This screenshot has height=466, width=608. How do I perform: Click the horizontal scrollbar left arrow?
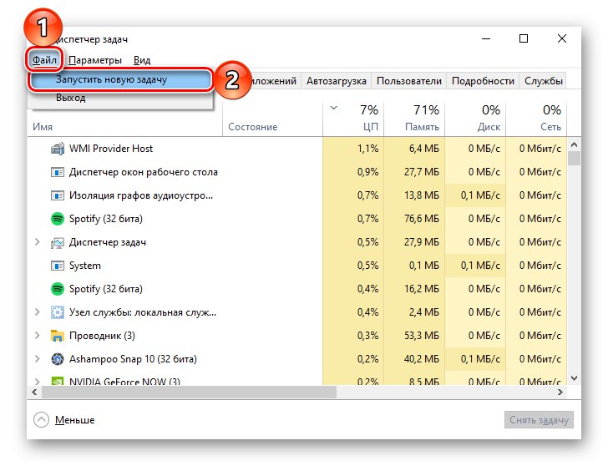34,392
